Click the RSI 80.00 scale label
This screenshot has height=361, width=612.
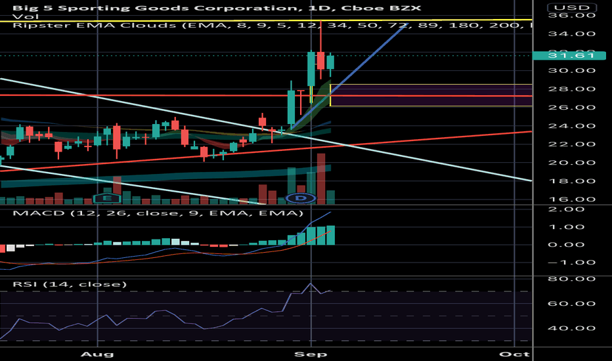[572, 279]
